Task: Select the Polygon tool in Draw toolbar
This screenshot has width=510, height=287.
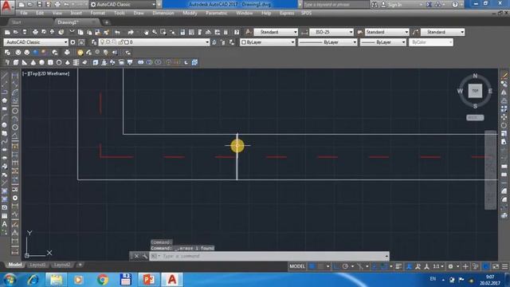Action: tap(5, 100)
